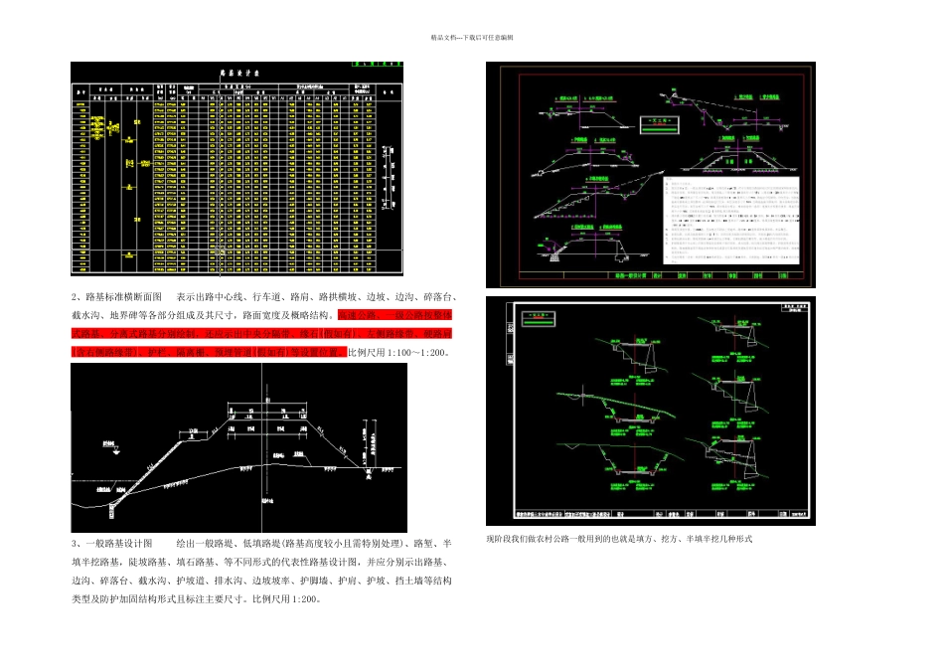Click the green legend box in the top-right drawing
Viewport: 944px width, 668px height.
(659, 124)
